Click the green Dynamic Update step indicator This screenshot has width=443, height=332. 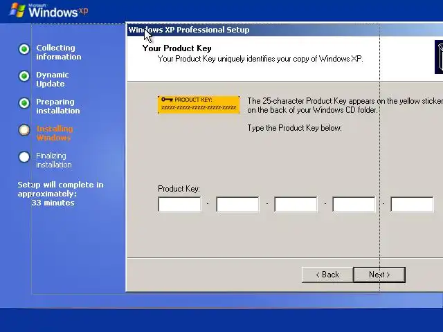point(24,76)
